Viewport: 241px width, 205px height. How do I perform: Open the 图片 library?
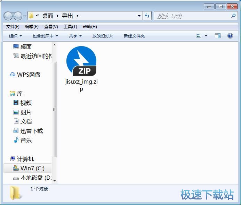(x=23, y=112)
